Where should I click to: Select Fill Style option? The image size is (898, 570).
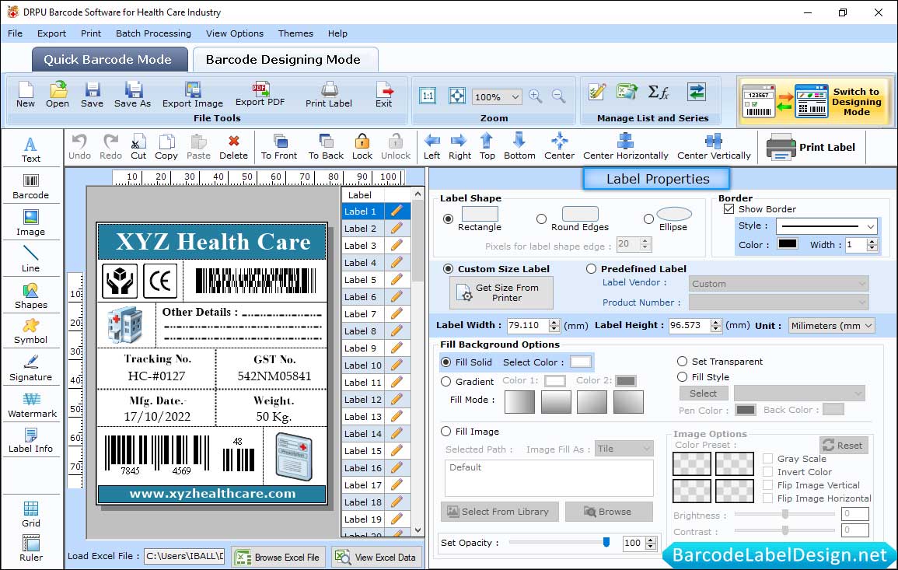682,377
